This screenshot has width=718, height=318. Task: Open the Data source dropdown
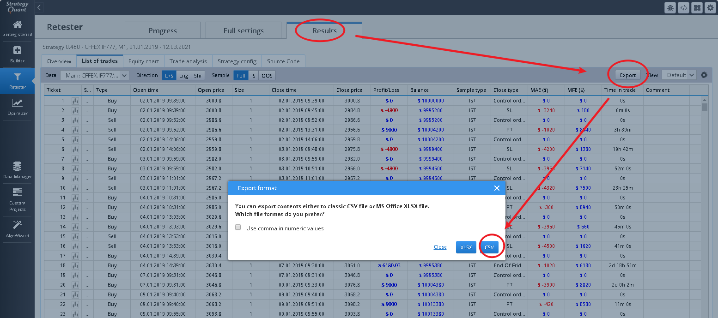click(x=94, y=76)
